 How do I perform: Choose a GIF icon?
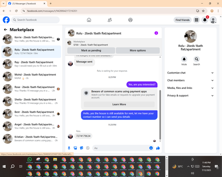pos(88,148)
